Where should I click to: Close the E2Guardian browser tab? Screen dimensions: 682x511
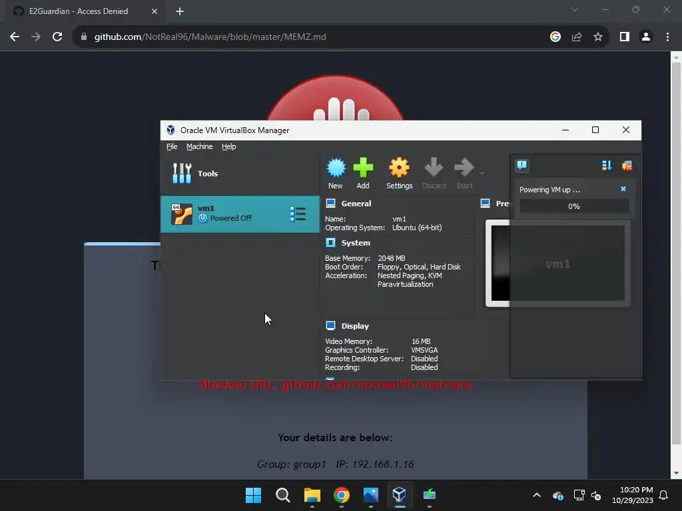click(154, 11)
